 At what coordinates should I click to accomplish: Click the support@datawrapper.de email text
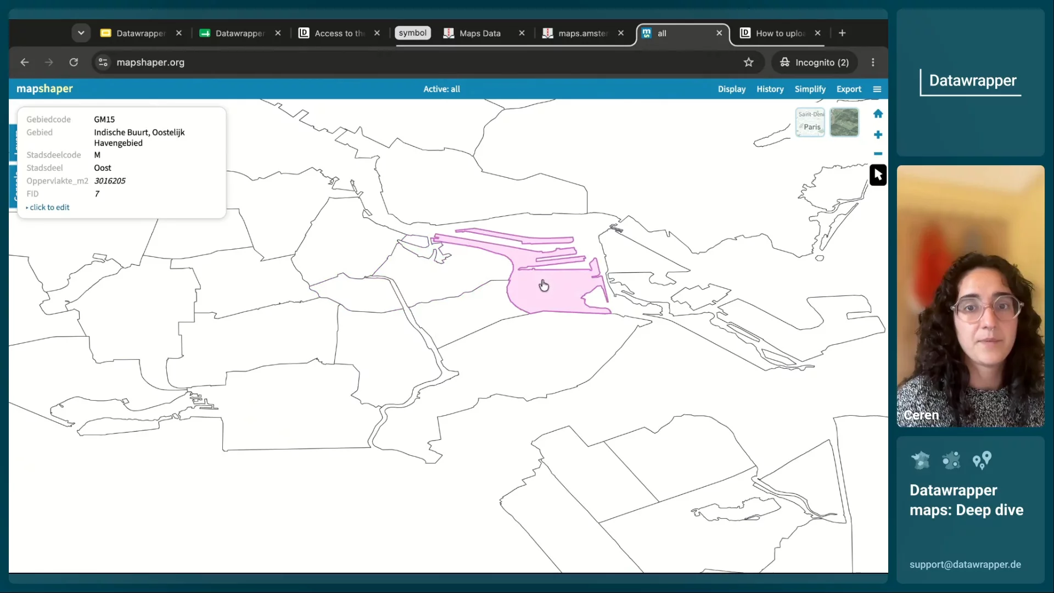[x=965, y=564]
